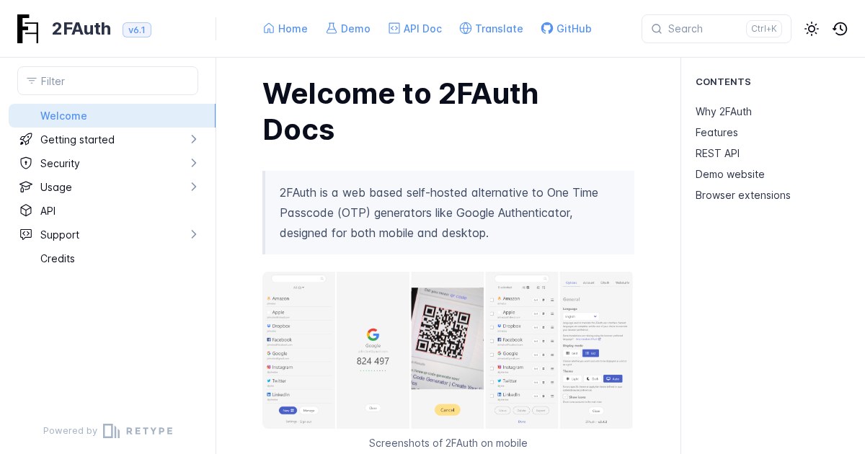Viewport: 865px width, 454px height.
Task: Open Usage sidebar page
Action: [x=56, y=187]
